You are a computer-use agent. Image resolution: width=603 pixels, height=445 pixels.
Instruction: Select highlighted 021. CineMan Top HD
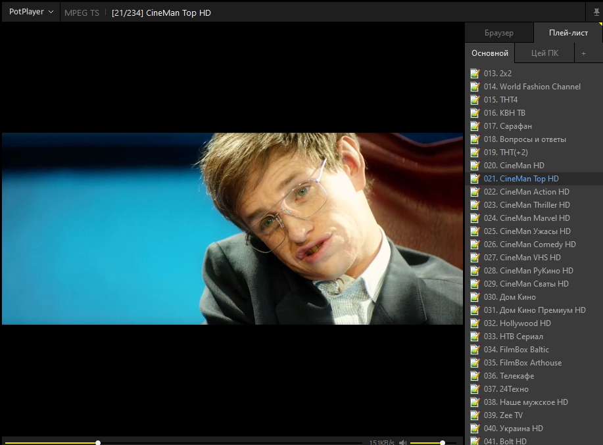(534, 178)
